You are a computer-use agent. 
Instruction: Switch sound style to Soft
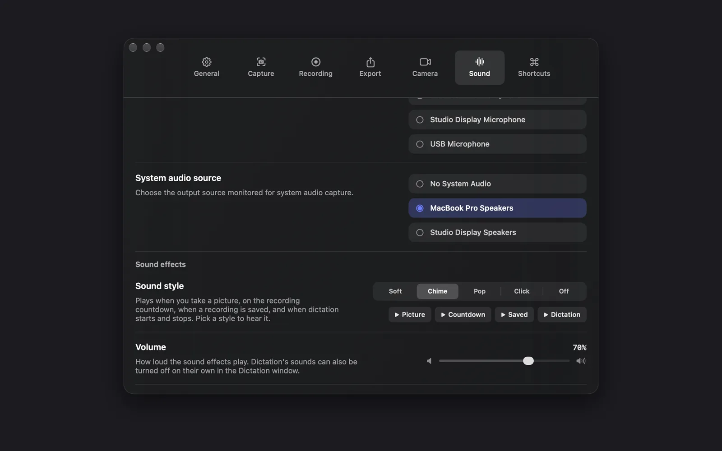395,291
